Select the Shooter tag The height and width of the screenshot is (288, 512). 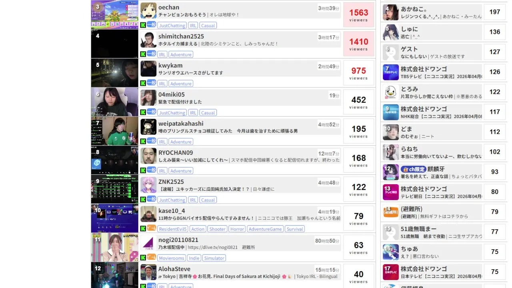pyautogui.click(x=217, y=229)
